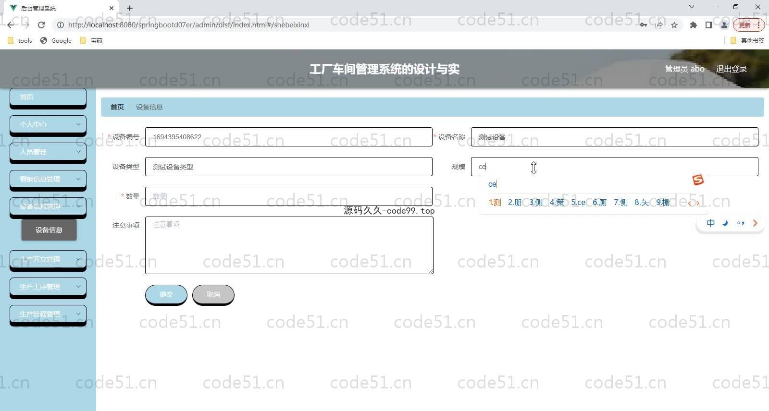Expand the IME toolbar with the orange arrow

click(x=755, y=223)
